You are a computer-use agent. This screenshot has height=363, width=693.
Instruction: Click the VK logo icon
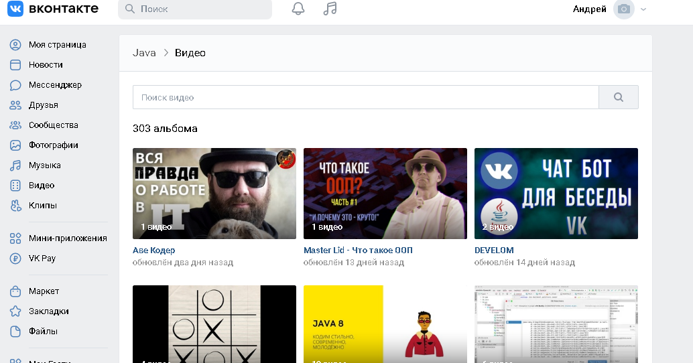click(15, 9)
